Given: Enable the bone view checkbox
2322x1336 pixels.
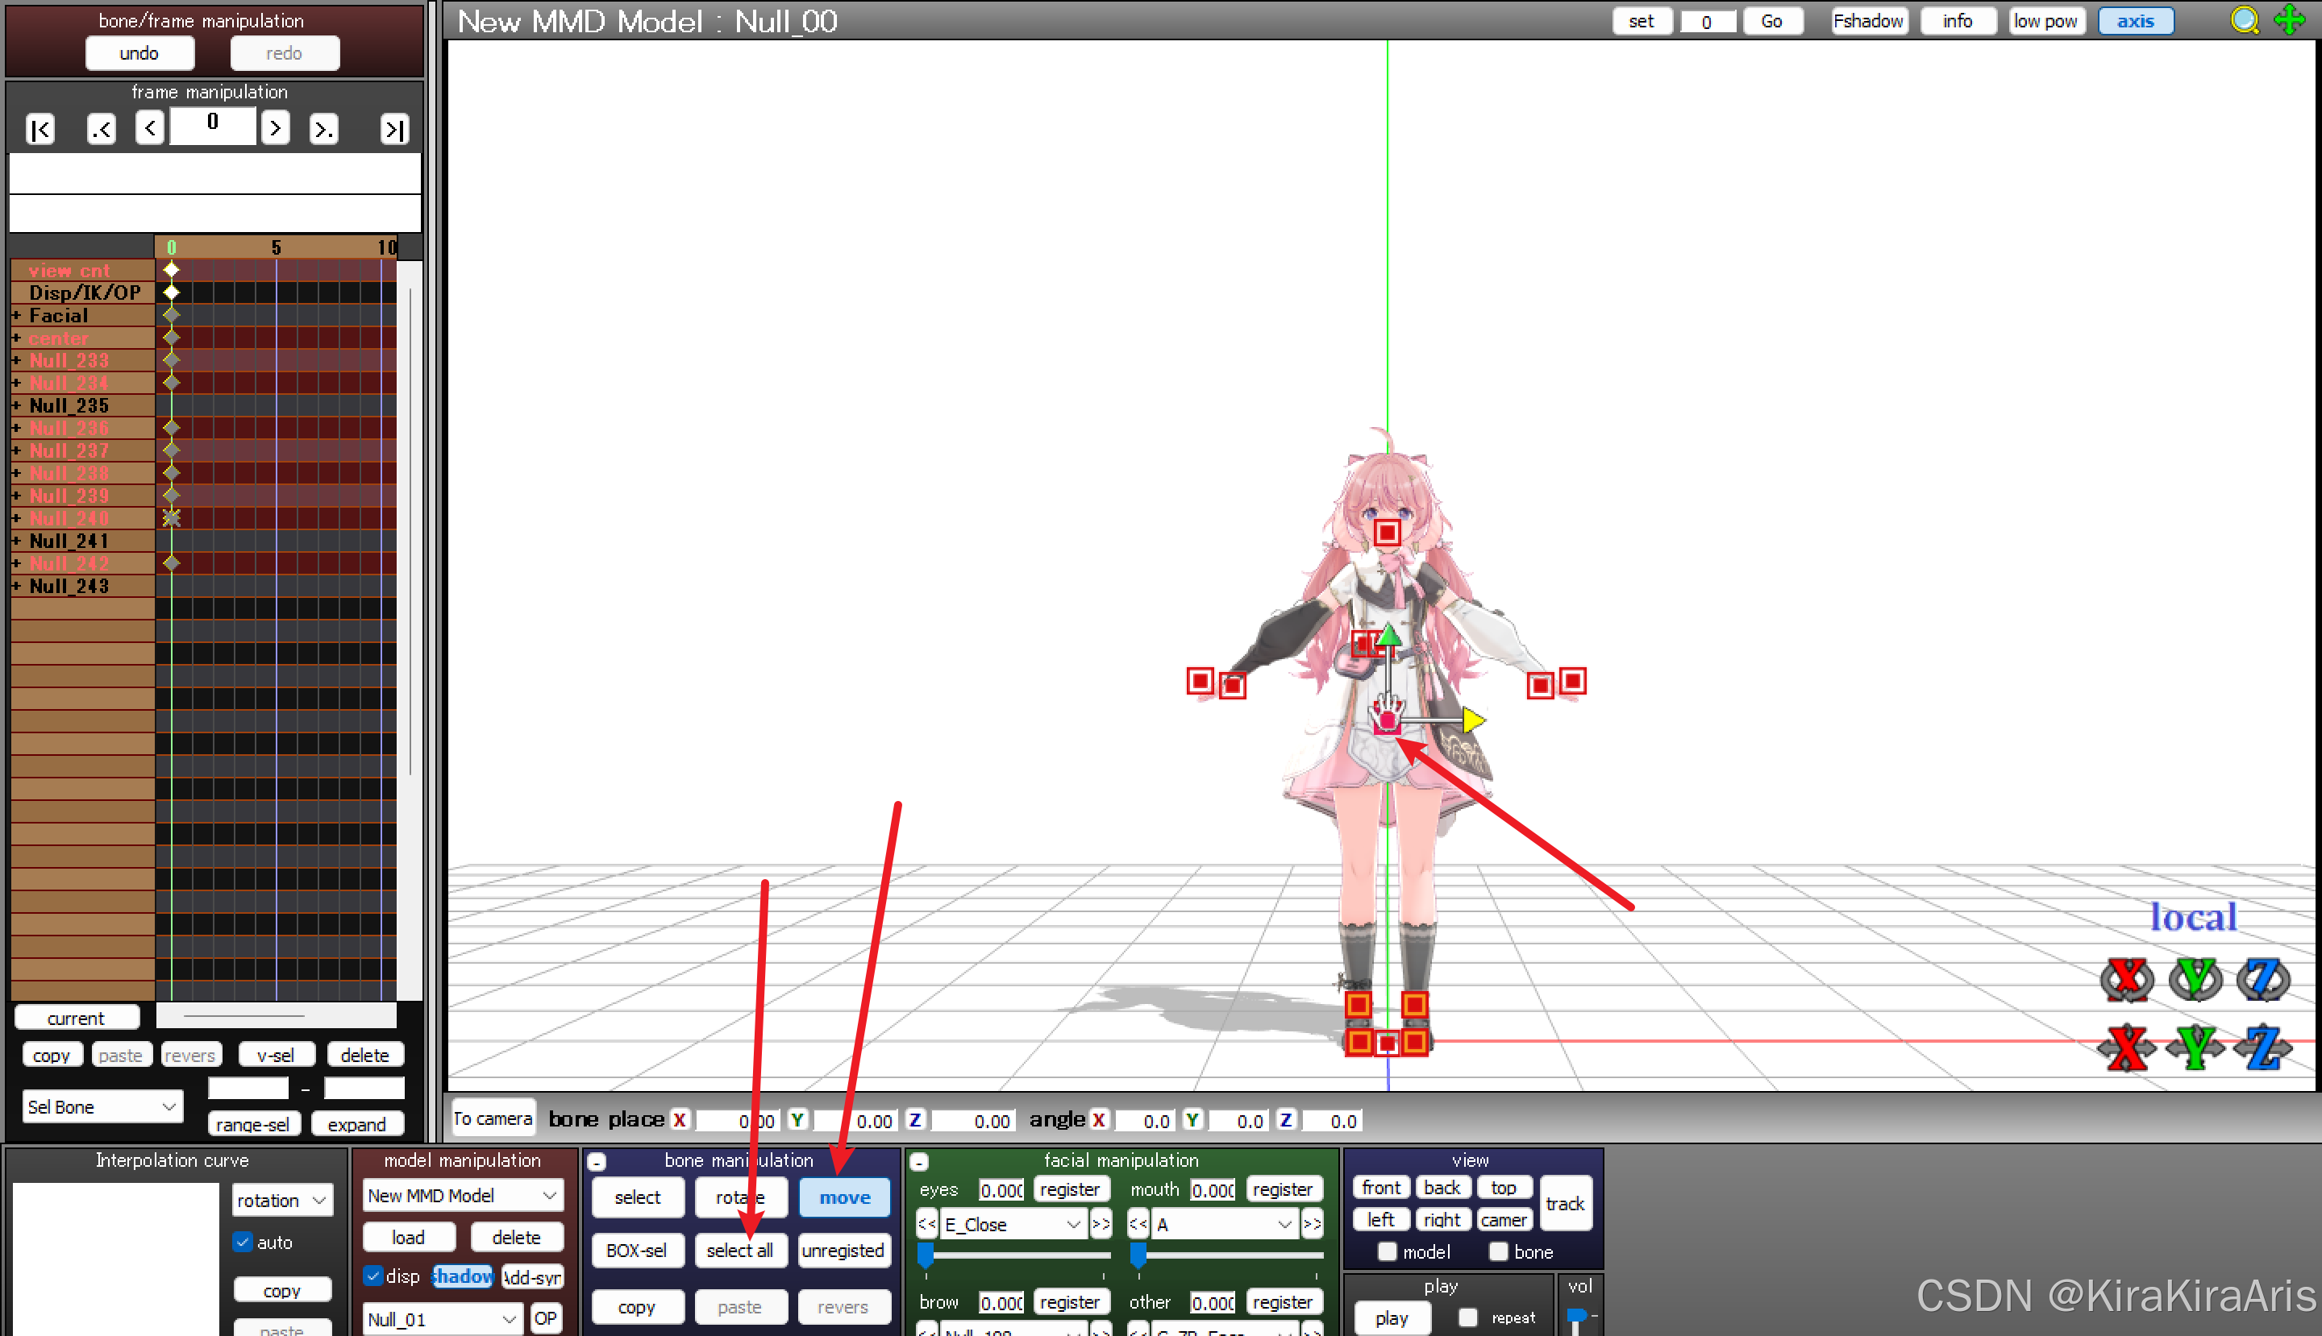Looking at the screenshot, I should 1499,1251.
